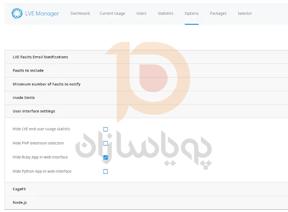Uncheck Hide Ruby App in web-interface

pos(106,157)
